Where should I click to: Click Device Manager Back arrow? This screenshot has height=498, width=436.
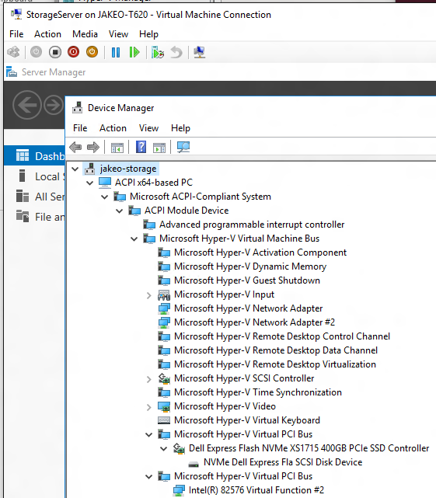[x=75, y=148]
